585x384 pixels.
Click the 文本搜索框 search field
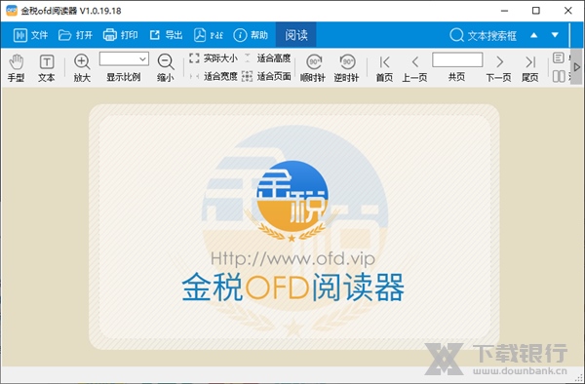point(484,35)
